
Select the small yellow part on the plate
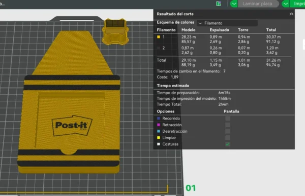point(115,32)
